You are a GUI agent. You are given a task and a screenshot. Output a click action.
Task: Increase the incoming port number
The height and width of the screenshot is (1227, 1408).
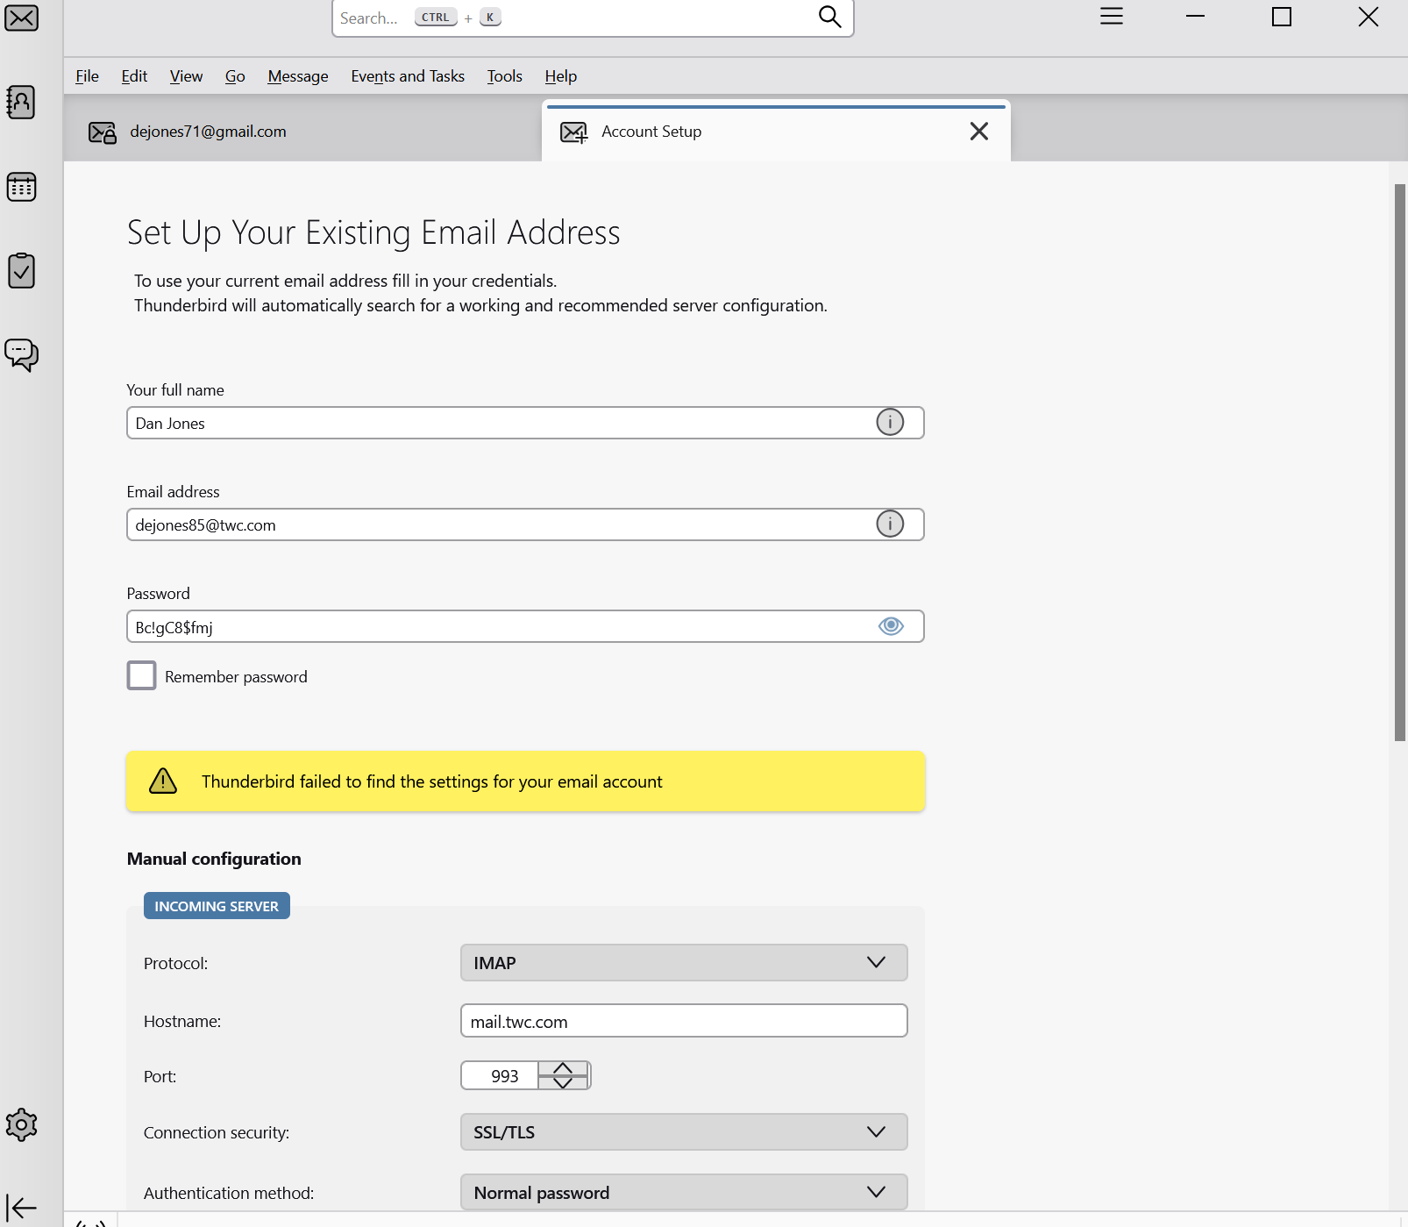(x=563, y=1068)
